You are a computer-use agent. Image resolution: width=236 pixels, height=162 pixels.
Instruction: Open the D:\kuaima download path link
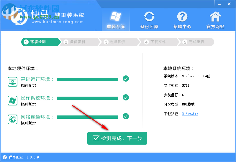(x=190, y=114)
